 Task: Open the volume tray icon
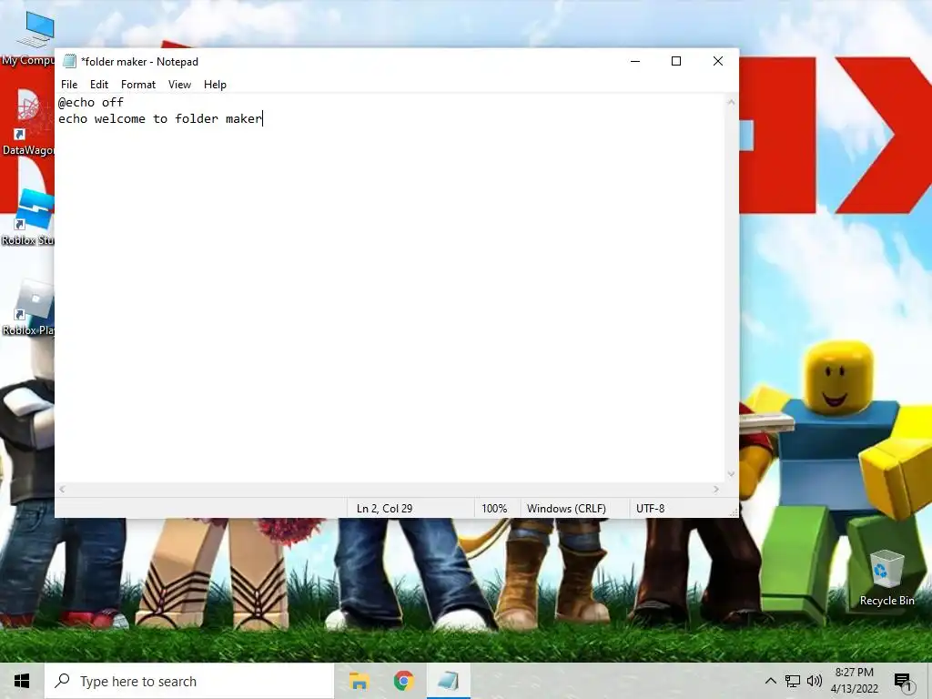point(815,681)
